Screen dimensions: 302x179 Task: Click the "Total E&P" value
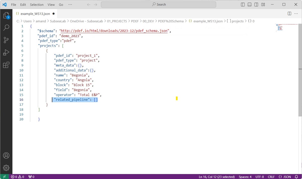point(89,95)
